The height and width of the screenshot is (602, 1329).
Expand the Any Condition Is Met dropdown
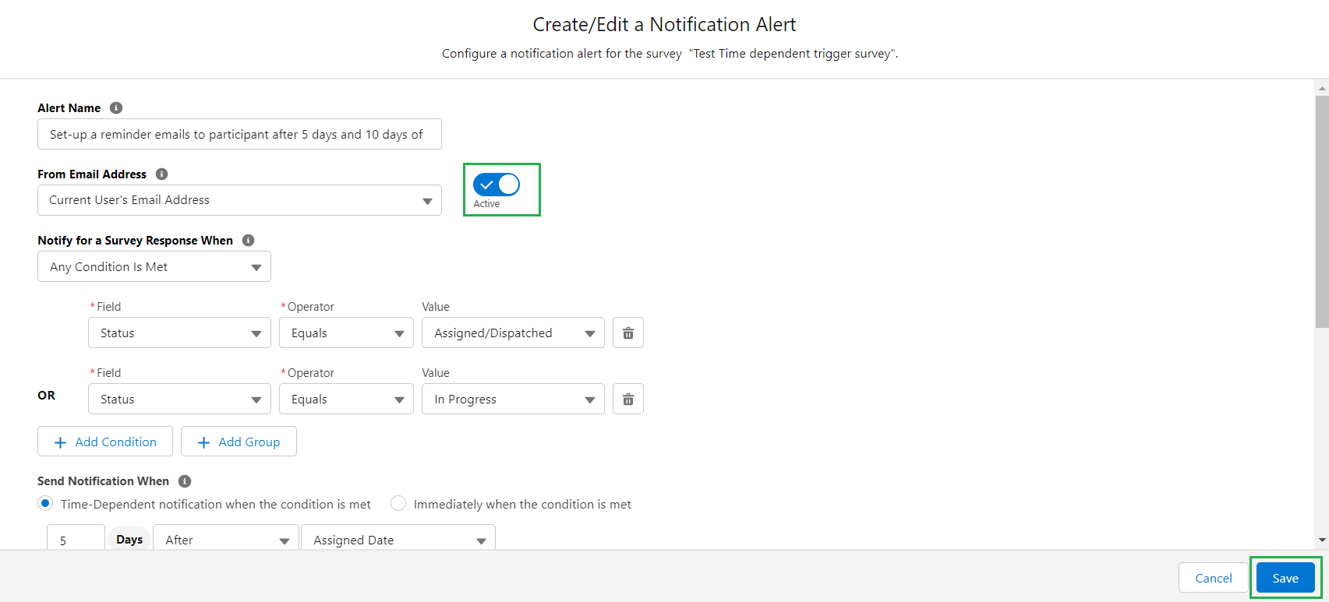click(x=154, y=267)
